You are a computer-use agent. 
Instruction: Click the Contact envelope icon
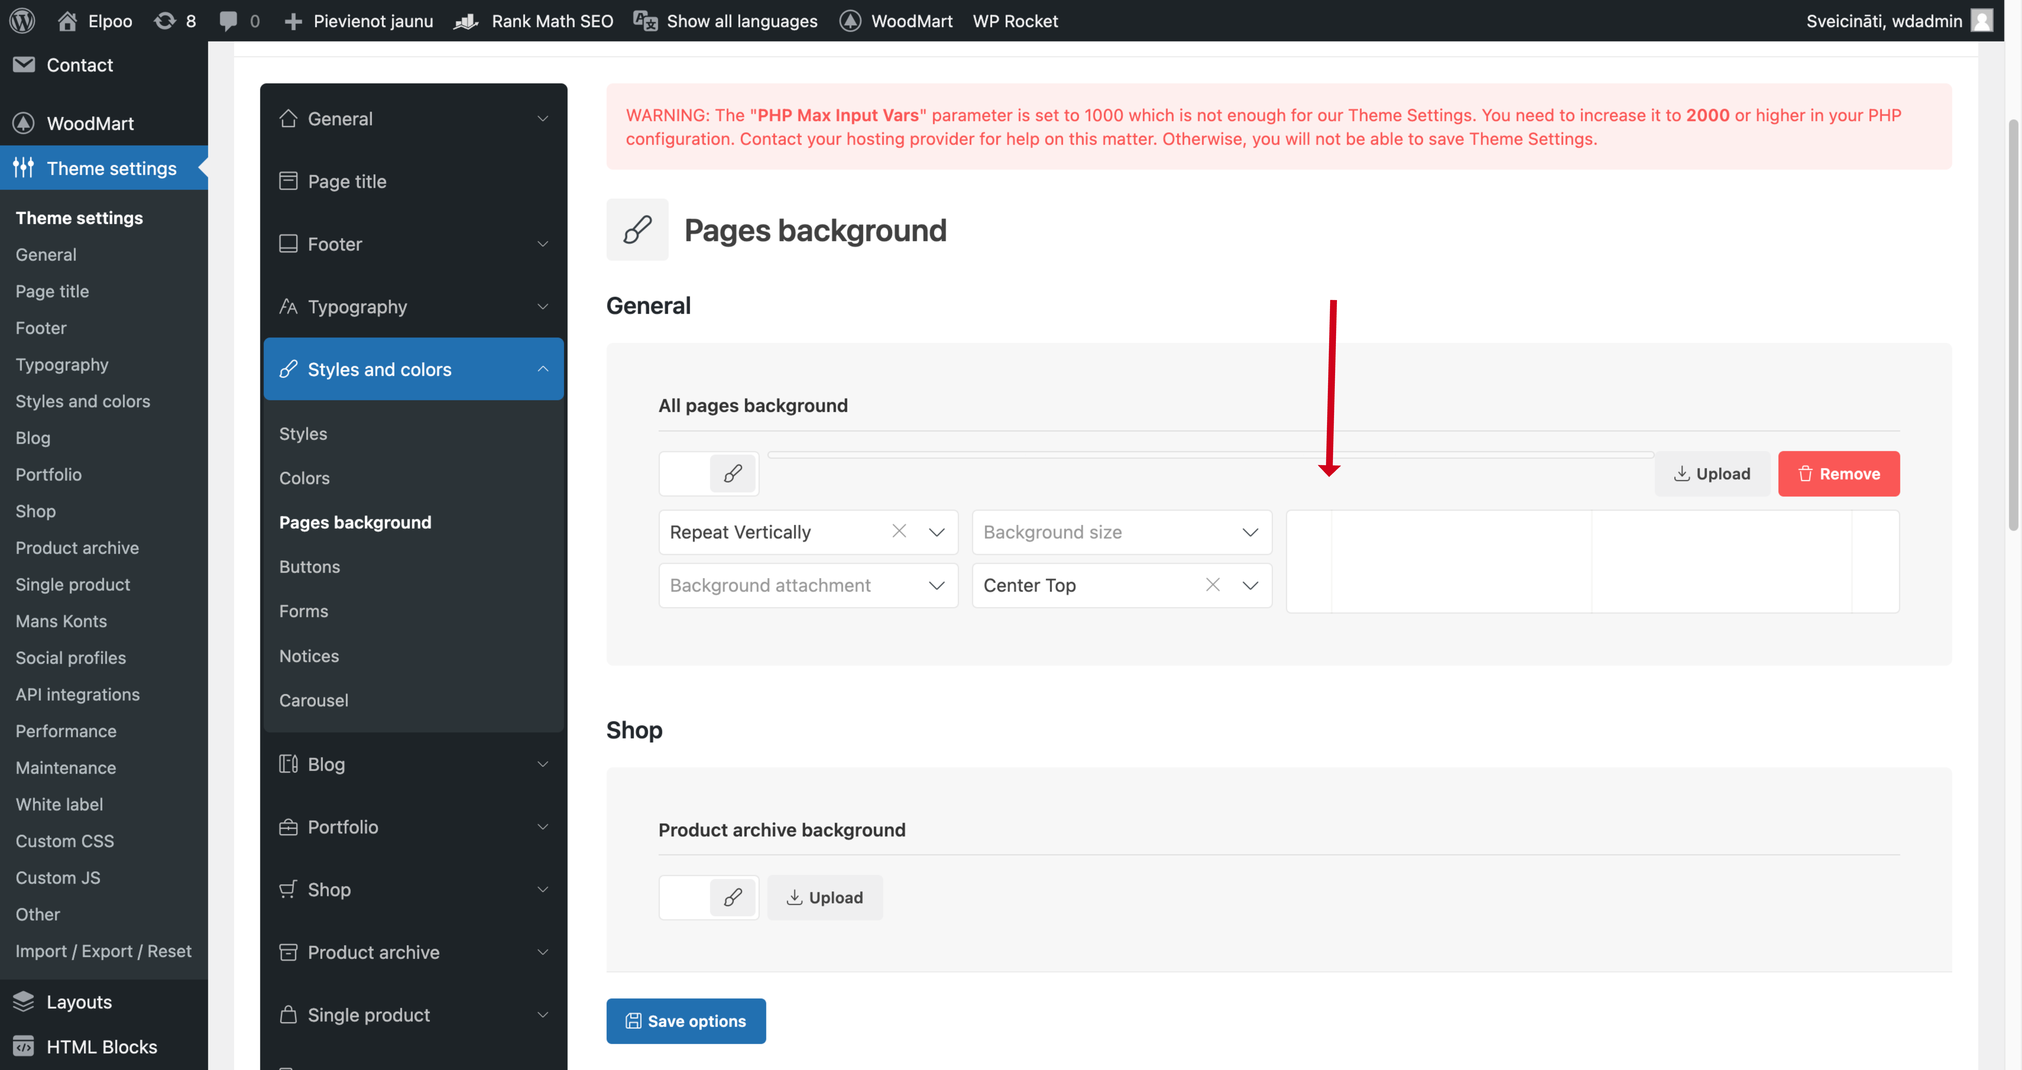point(24,64)
